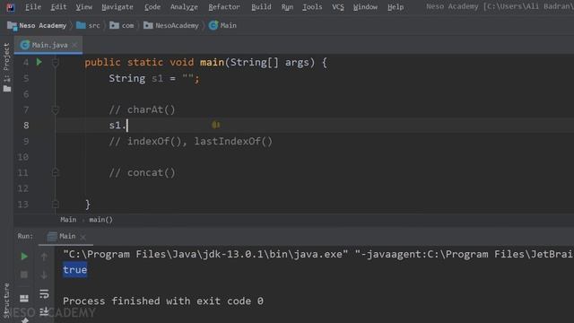
Task: Open the Build menu
Action: (x=261, y=7)
